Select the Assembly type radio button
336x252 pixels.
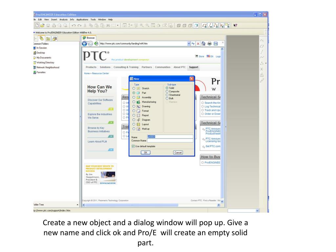pos(134,97)
